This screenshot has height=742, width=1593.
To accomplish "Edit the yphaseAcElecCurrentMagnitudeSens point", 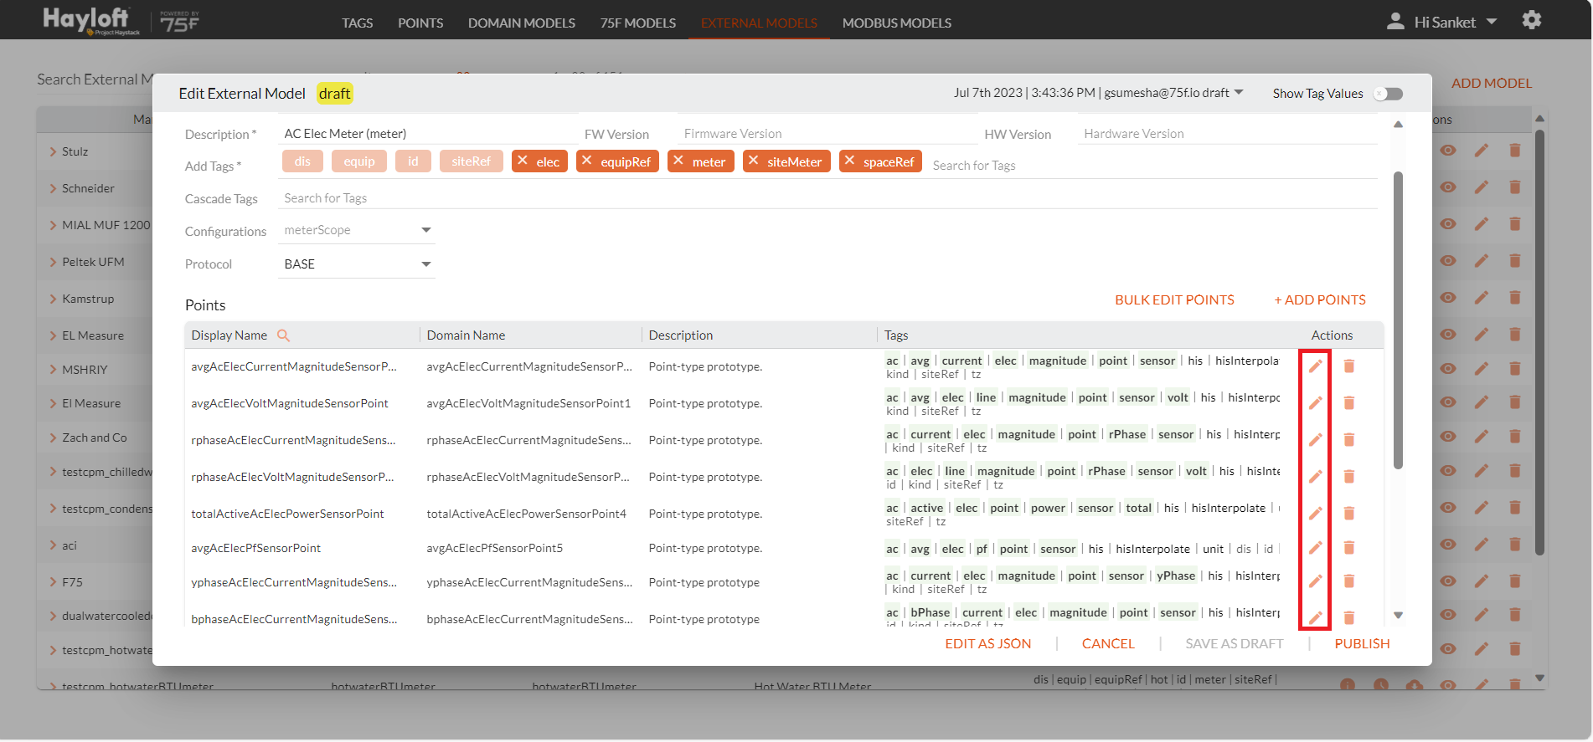I will 1316,581.
